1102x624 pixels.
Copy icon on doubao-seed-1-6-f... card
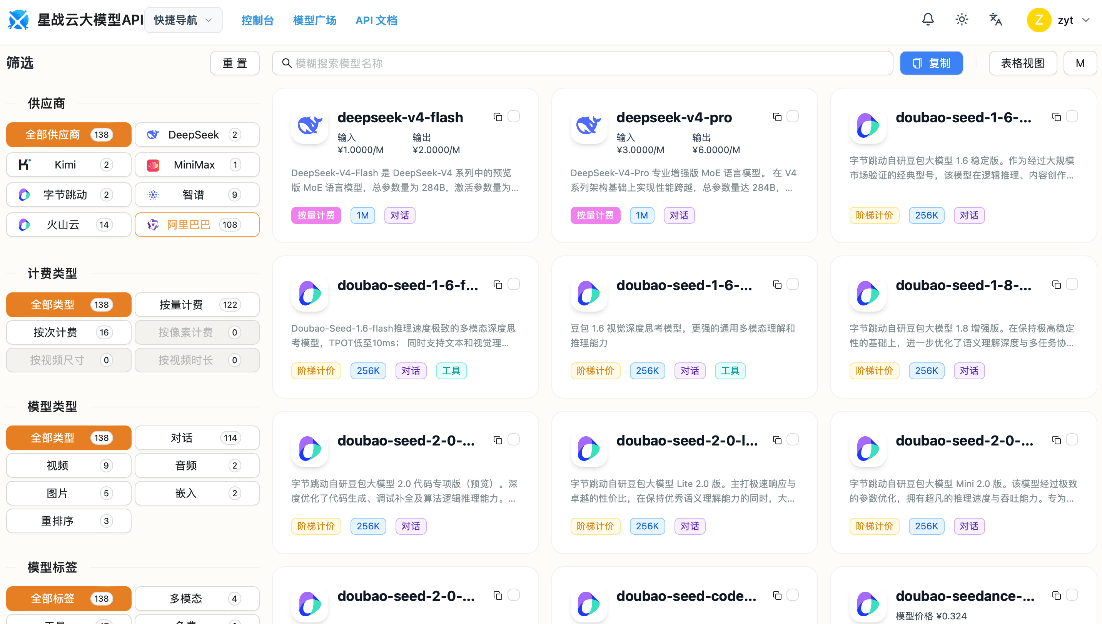coord(497,285)
